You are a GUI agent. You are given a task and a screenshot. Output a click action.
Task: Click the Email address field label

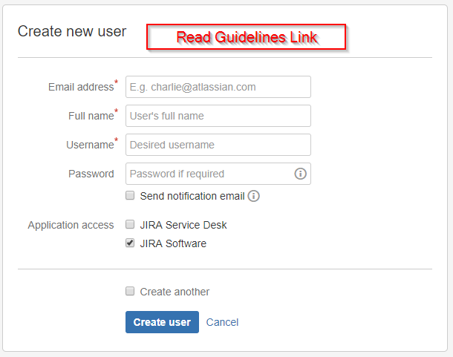click(x=81, y=87)
